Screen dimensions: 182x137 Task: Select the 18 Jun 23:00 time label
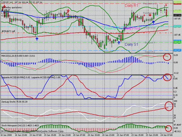(x=21, y=135)
